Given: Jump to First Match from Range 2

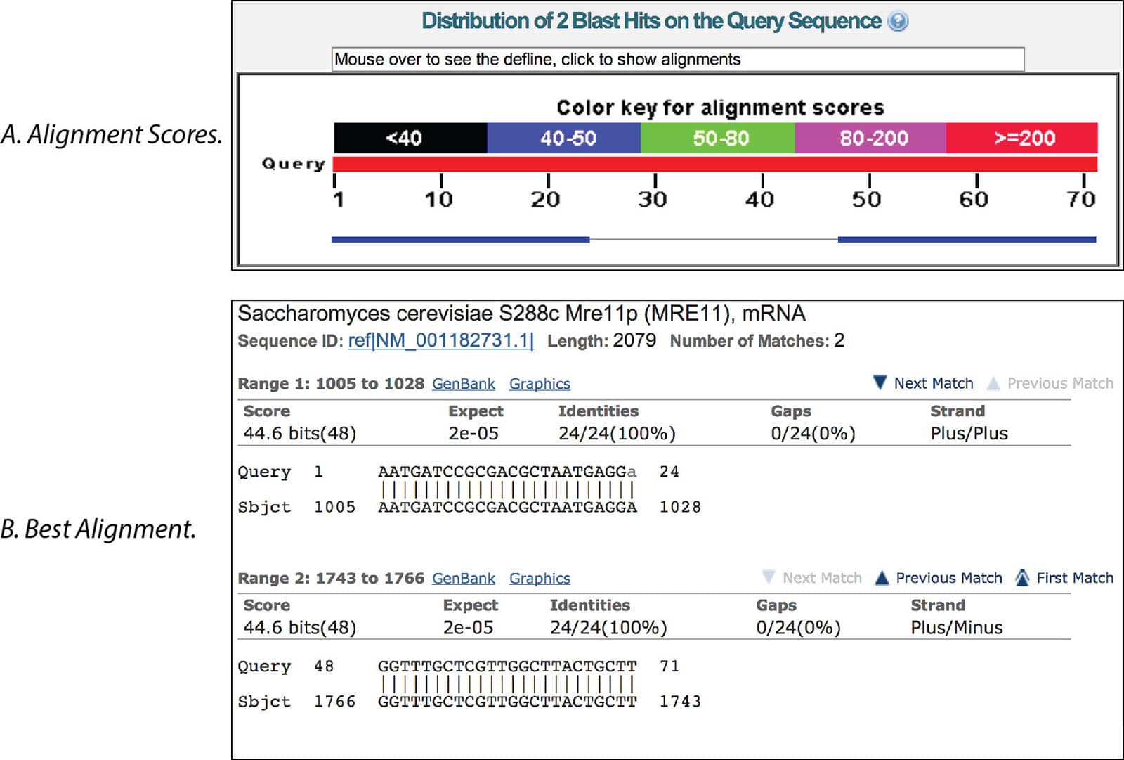Looking at the screenshot, I should [1022, 577].
